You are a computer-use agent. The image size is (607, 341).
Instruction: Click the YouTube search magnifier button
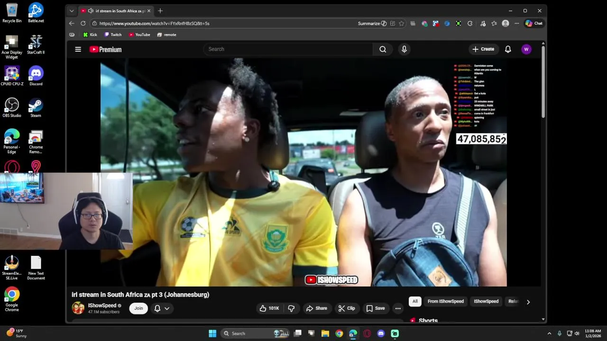tap(383, 49)
